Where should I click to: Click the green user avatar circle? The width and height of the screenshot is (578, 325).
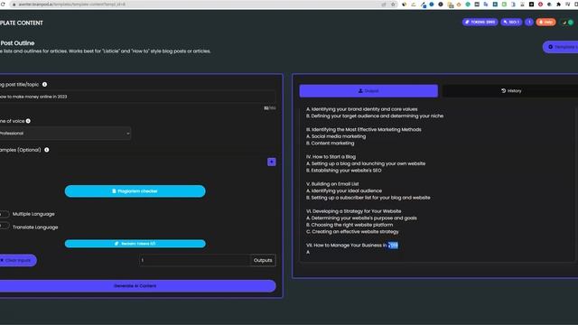click(570, 23)
